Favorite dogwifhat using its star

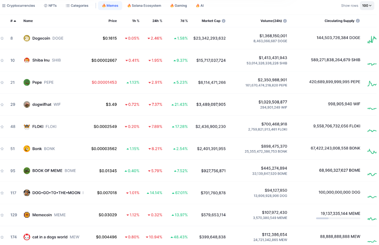click(2, 105)
